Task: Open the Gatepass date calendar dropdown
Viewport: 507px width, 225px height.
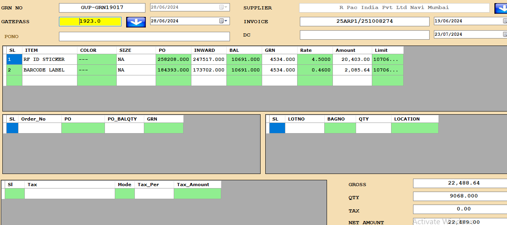Action: [223, 21]
